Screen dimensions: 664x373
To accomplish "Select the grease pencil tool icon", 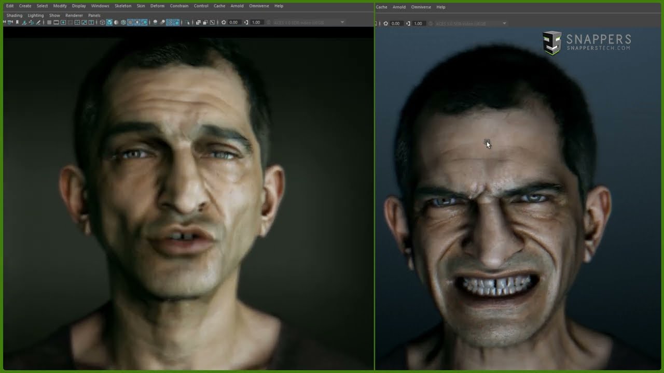I will (38, 22).
